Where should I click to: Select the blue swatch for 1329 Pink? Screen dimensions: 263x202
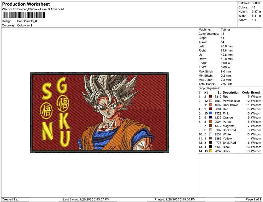point(210,113)
